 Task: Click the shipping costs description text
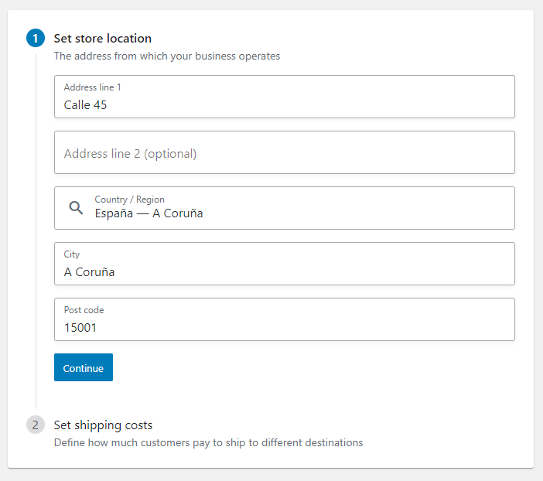click(x=208, y=442)
